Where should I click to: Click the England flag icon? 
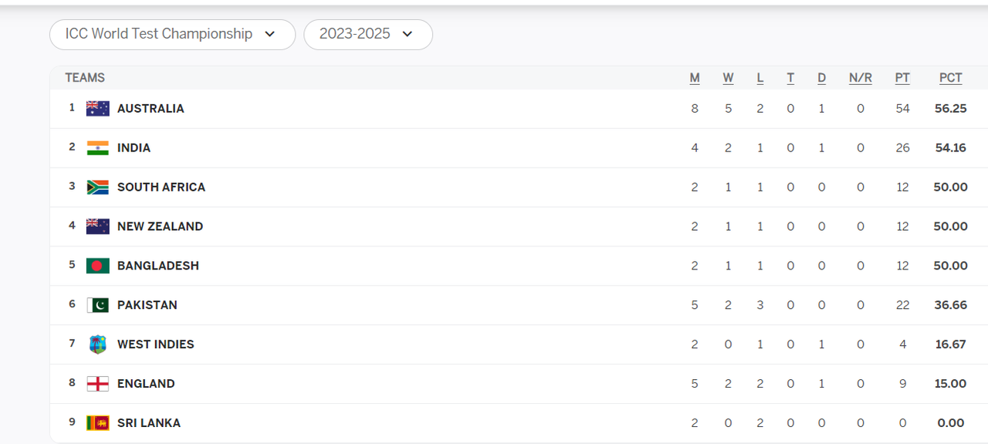pos(98,384)
